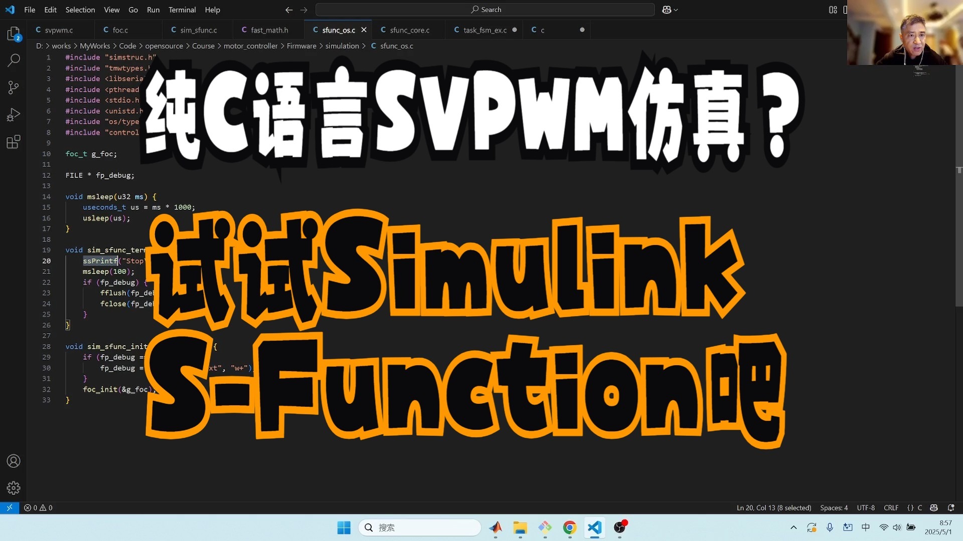Viewport: 963px width, 541px height.
Task: Click the VS Code logo icon
Action: click(x=10, y=10)
